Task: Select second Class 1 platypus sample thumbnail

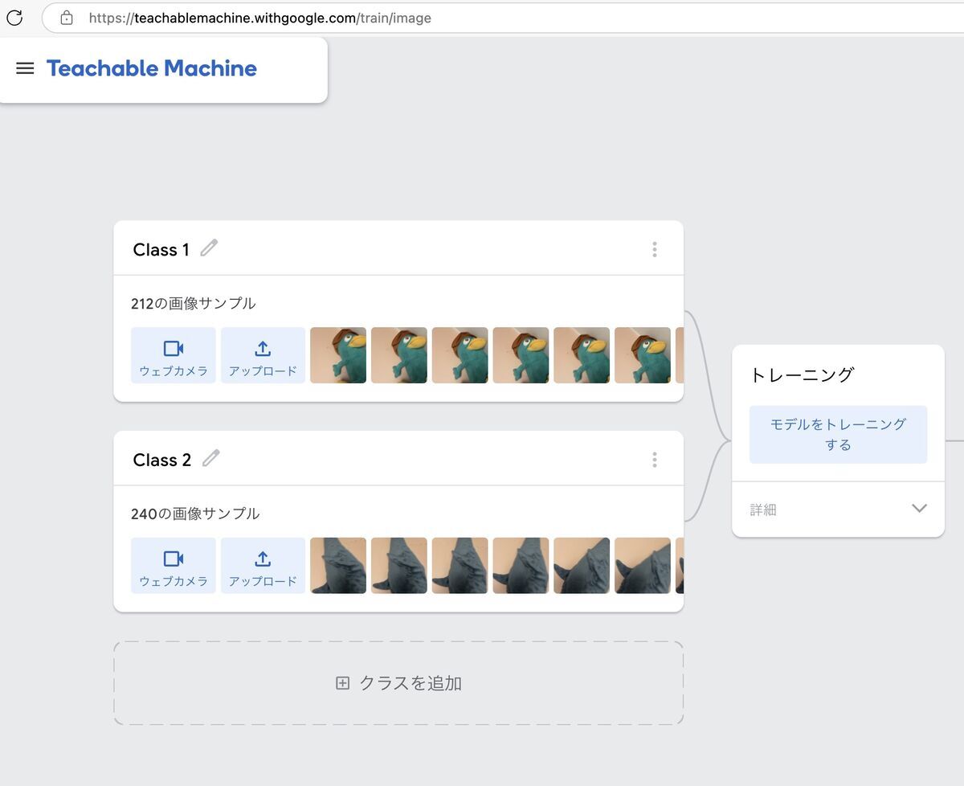Action: coord(399,355)
